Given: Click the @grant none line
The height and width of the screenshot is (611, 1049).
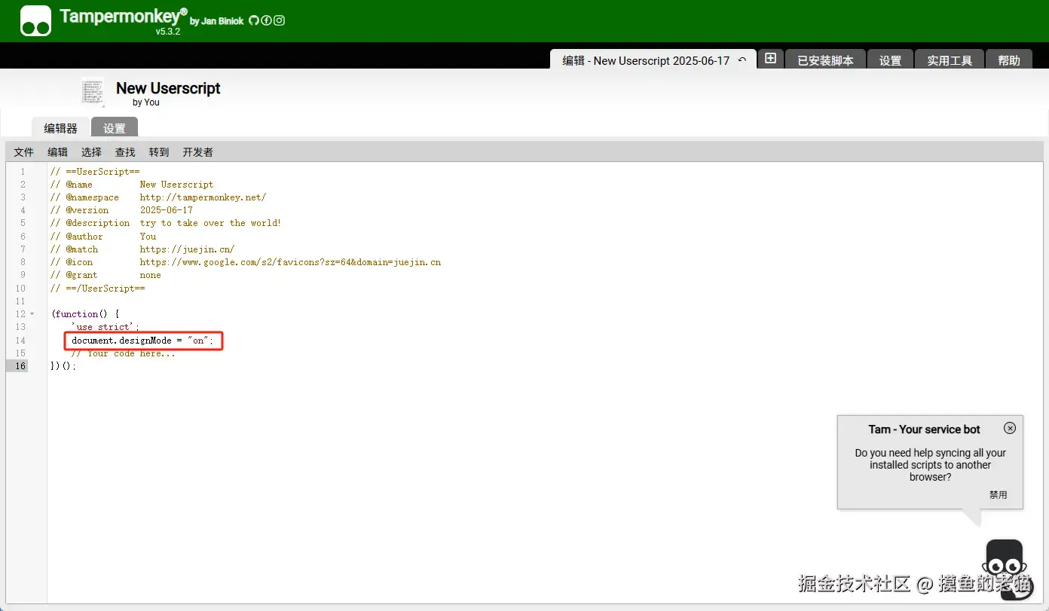Looking at the screenshot, I should point(106,275).
